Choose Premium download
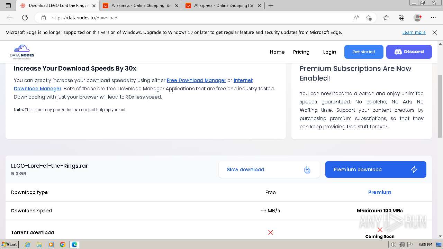Screen dimensions: 443x249 click(x=376, y=169)
